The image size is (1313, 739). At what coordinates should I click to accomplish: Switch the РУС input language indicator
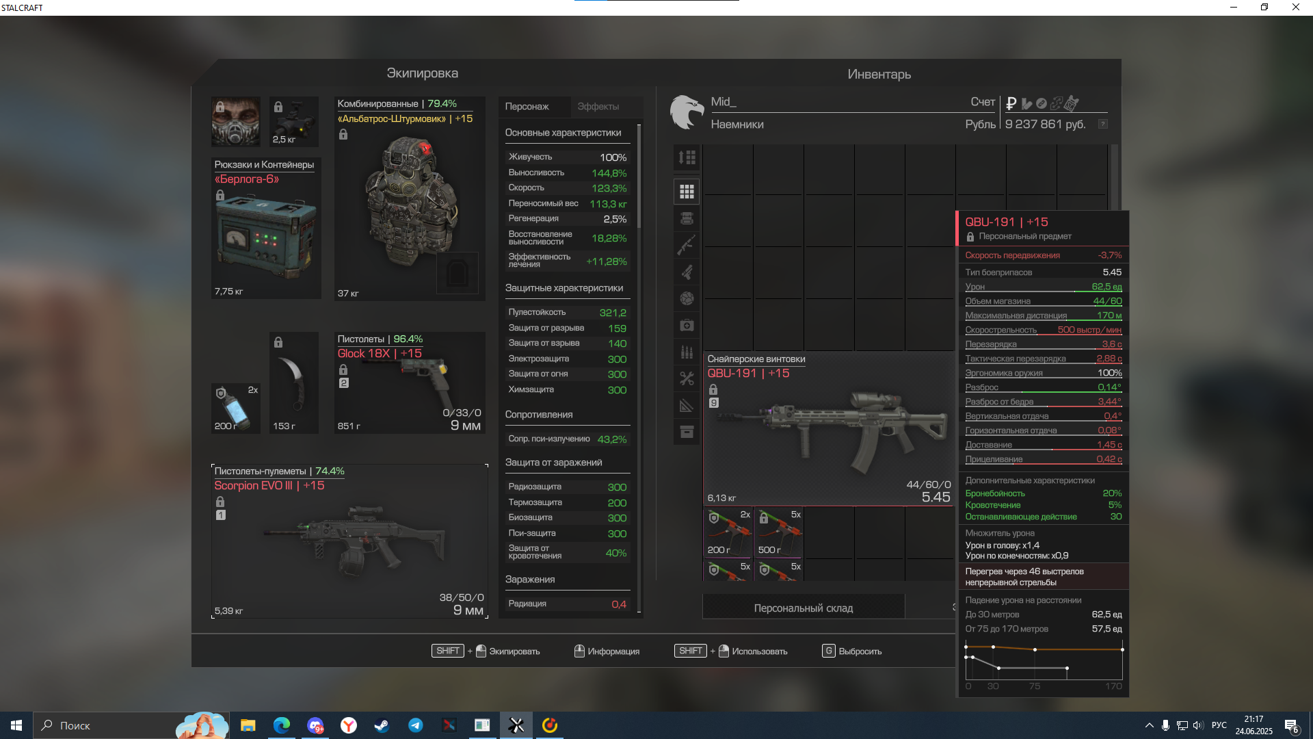(1219, 725)
